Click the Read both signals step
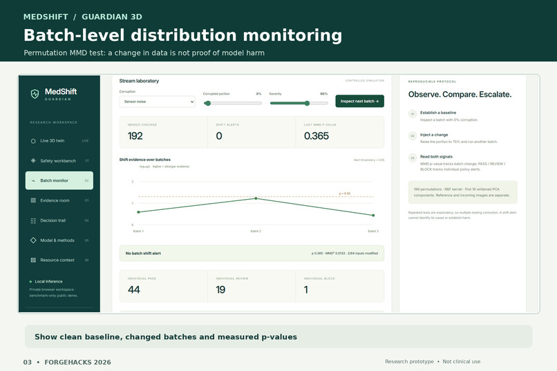The height and width of the screenshot is (371, 557). click(x=436, y=157)
